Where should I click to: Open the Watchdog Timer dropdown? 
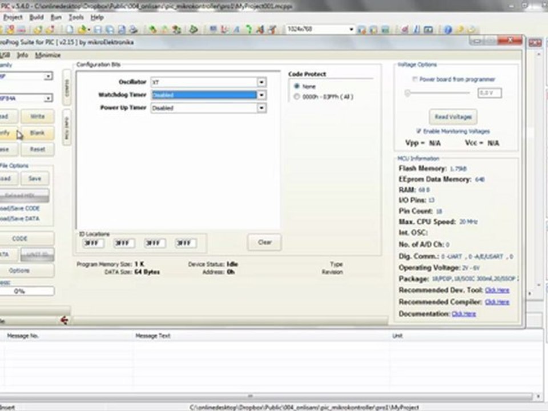[x=261, y=95]
